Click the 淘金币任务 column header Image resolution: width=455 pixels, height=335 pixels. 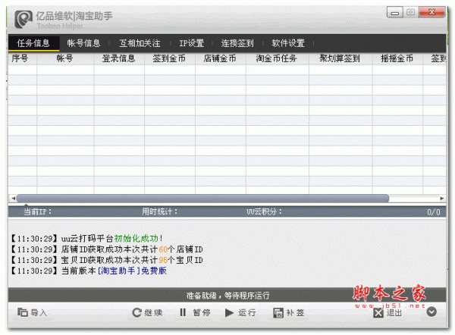(x=277, y=58)
